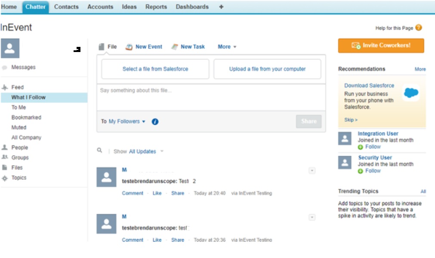Click the Share button in publisher
Image resolution: width=435 pixels, height=258 pixels.
coord(309,121)
